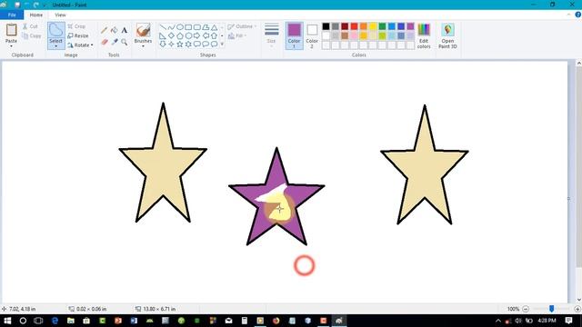Select the Text tool

click(x=125, y=30)
